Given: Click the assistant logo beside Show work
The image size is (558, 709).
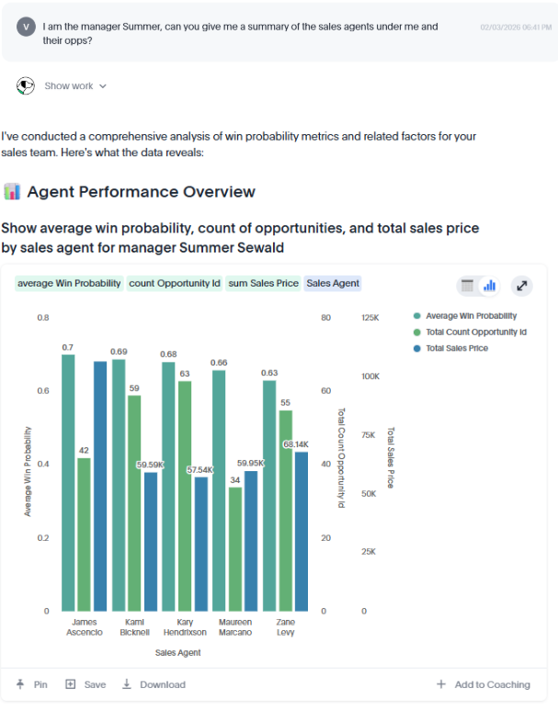Looking at the screenshot, I should (x=26, y=86).
